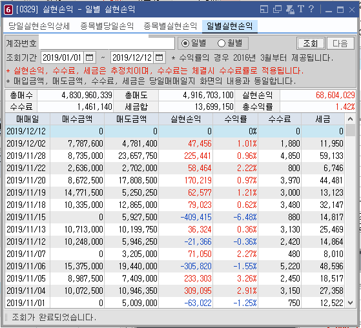361x328 pixels.
Task: Open the 종목별실현손익 tab
Action: (x=170, y=26)
